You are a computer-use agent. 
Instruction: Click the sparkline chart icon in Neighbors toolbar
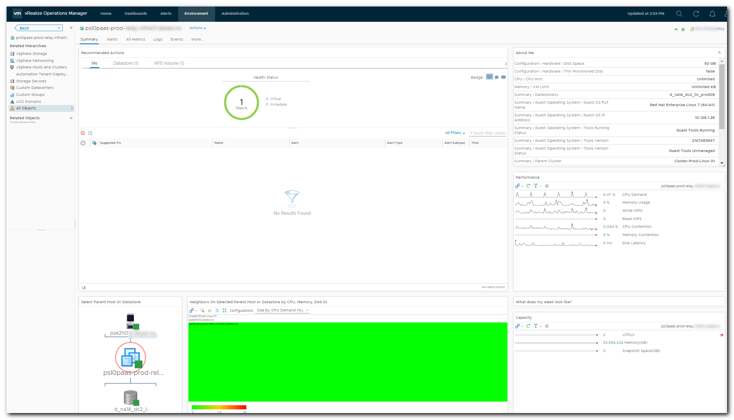pos(210,310)
